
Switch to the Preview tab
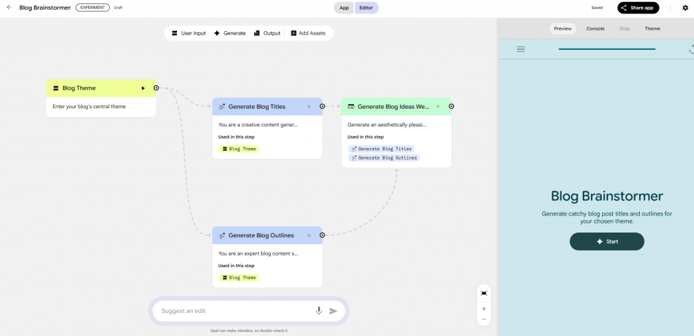(x=563, y=28)
